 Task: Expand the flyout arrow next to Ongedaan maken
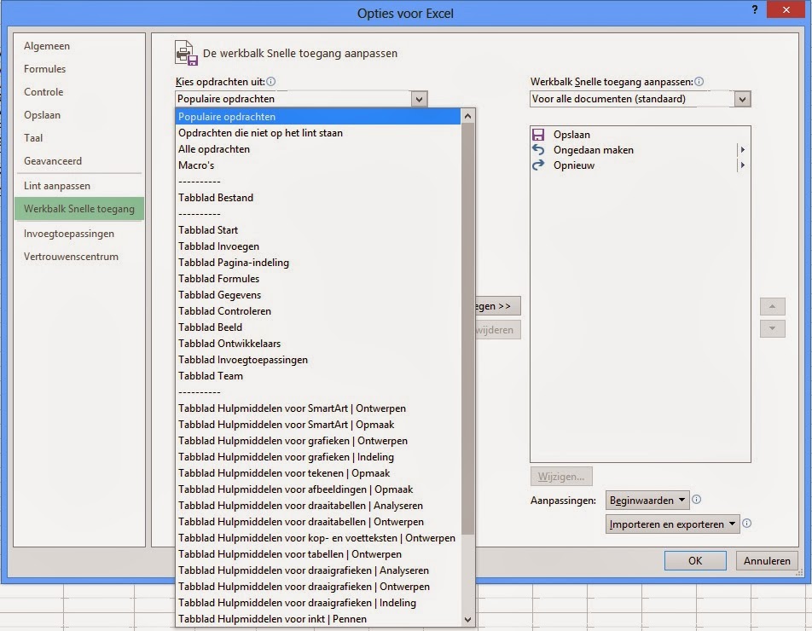[741, 149]
